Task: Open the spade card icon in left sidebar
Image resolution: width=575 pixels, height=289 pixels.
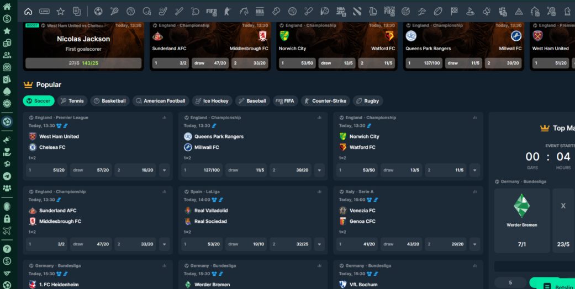Action: (7, 91)
